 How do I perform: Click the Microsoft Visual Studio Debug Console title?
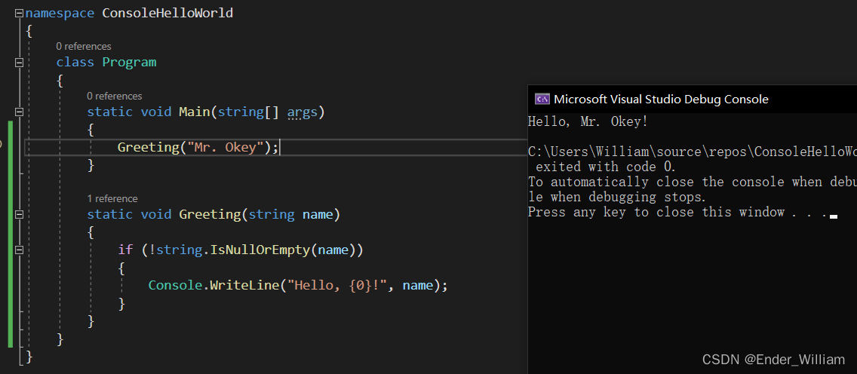tap(661, 99)
